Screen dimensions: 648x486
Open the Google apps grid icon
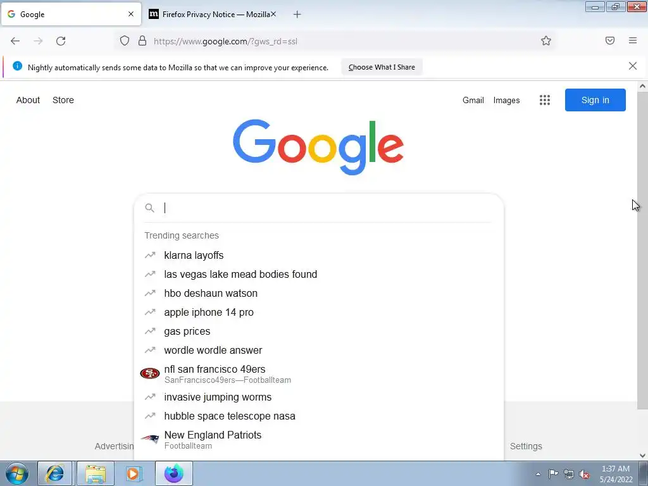click(545, 100)
